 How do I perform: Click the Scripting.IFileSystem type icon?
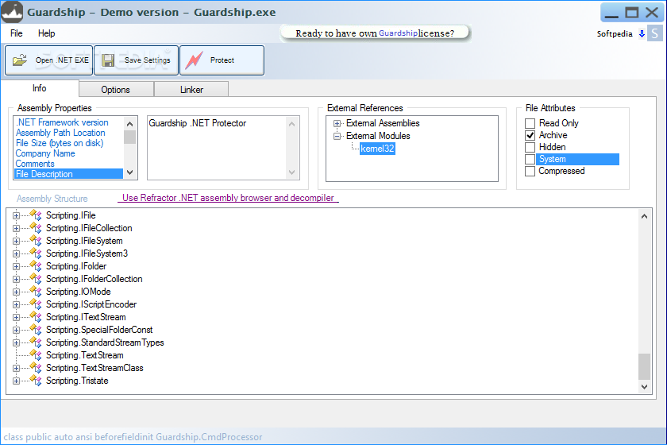coord(37,241)
